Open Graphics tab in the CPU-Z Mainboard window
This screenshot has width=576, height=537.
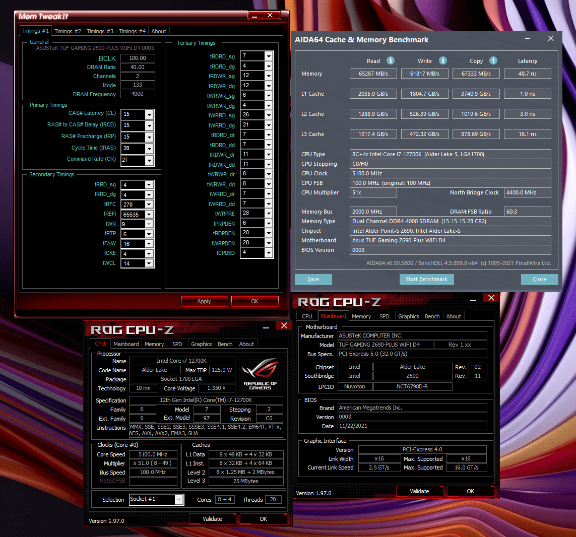pyautogui.click(x=409, y=316)
